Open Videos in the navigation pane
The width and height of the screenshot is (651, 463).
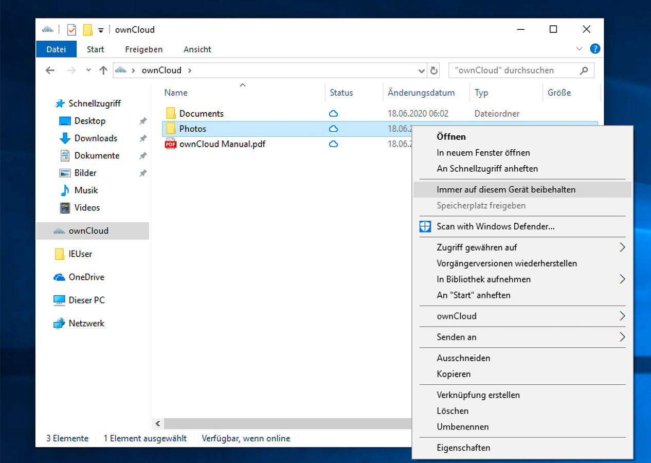coord(87,207)
